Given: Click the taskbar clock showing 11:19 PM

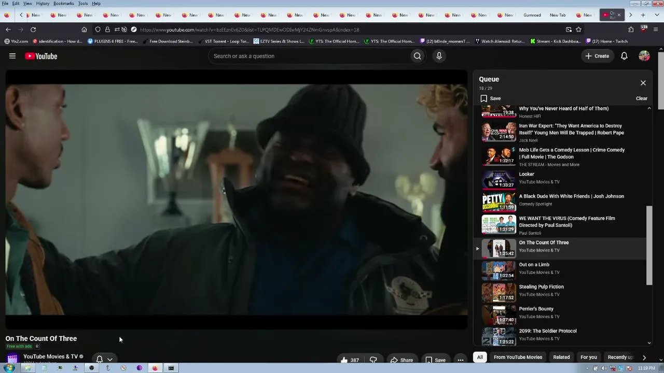Looking at the screenshot, I should point(646,368).
